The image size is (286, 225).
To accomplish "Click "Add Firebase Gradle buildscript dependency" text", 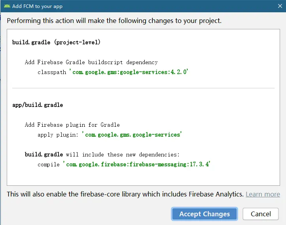I will point(91,62).
